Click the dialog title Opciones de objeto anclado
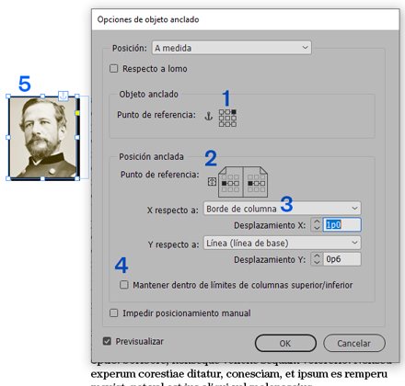The height and width of the screenshot is (386, 405). (x=148, y=19)
